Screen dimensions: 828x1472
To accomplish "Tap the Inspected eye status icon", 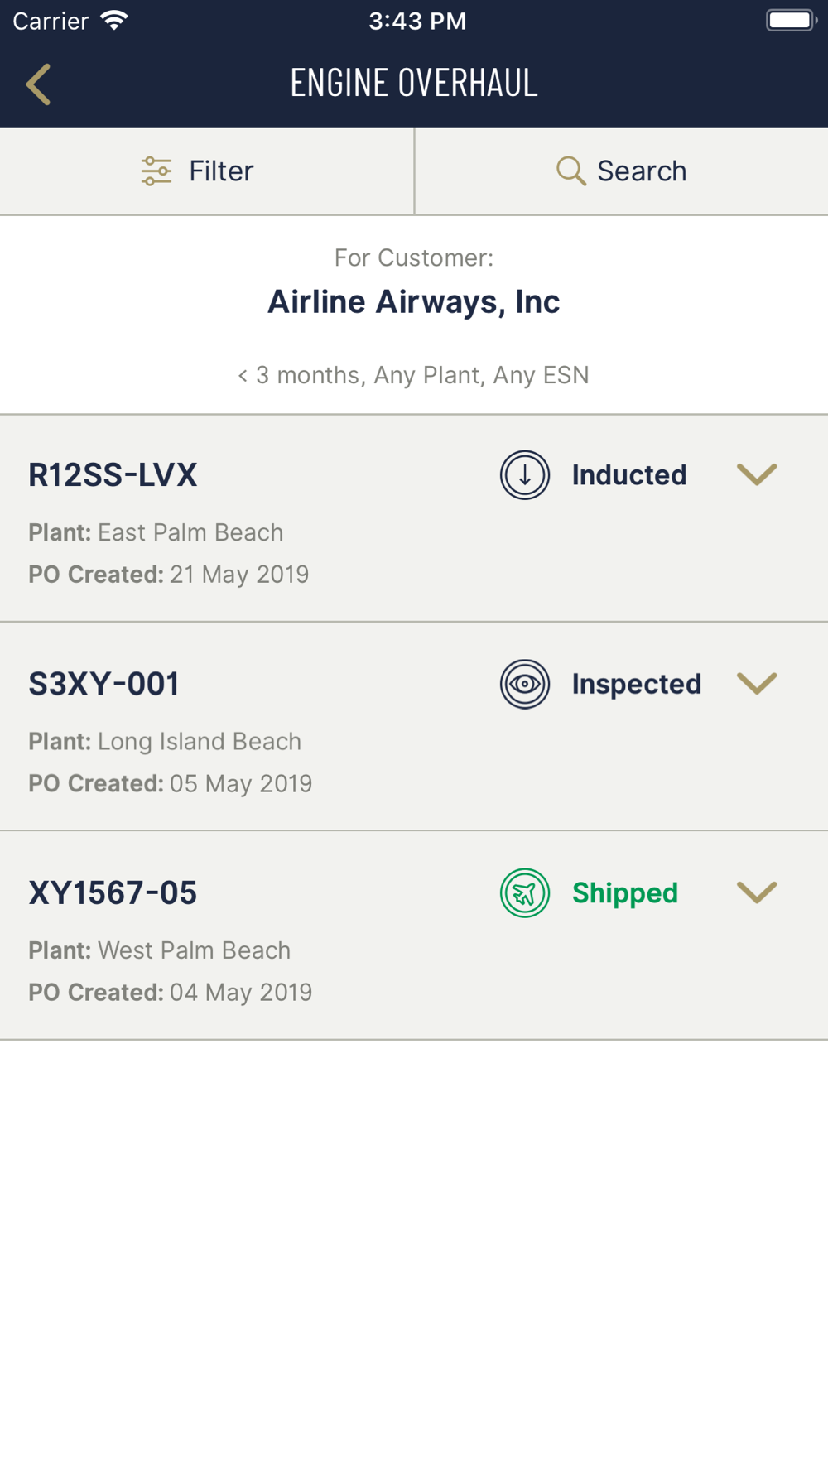I will (525, 684).
